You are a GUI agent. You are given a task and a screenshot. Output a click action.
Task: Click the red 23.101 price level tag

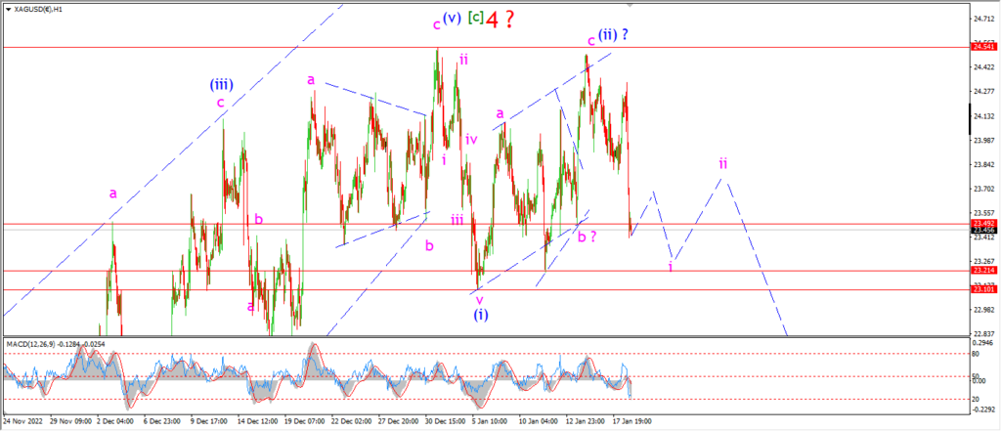[x=981, y=289]
